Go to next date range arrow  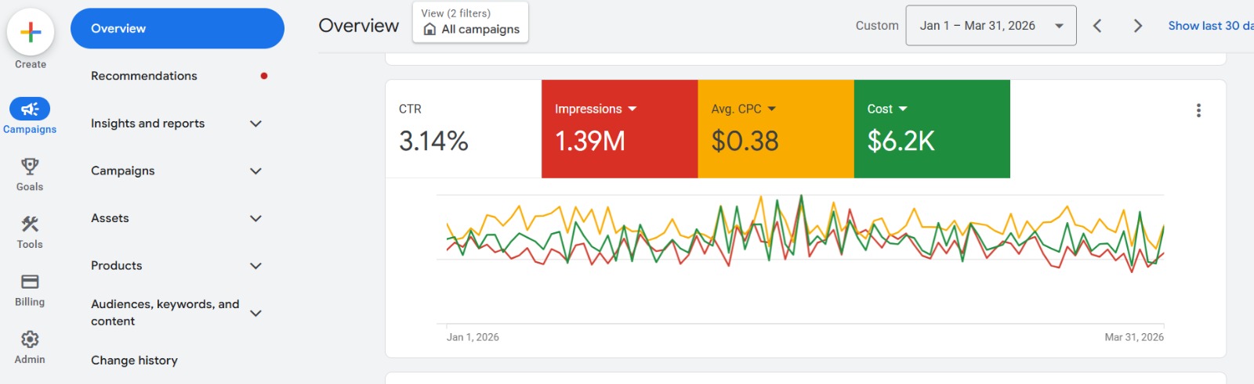pos(1137,26)
